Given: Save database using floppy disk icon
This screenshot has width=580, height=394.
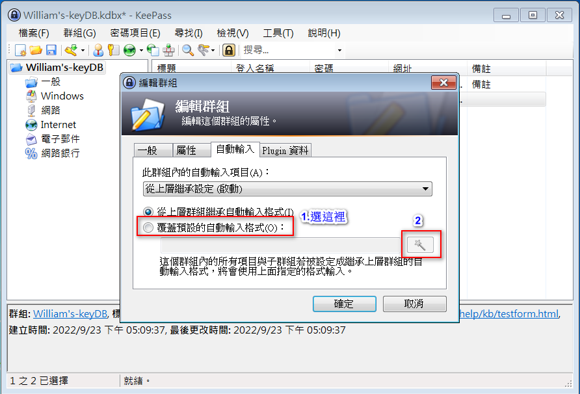Looking at the screenshot, I should point(51,50).
